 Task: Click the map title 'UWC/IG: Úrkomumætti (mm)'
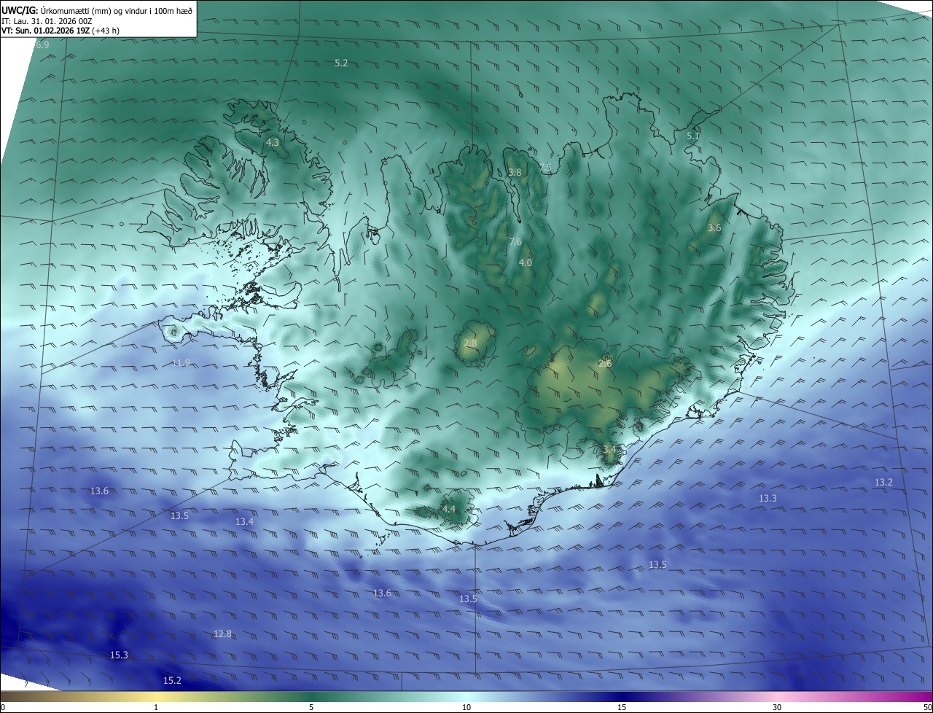coord(58,10)
